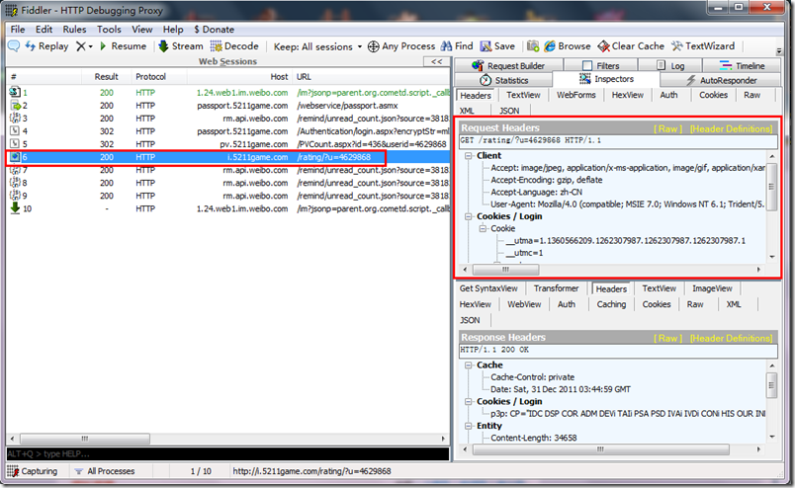Click the camera screenshot toolbar icon
The image size is (795, 488).
(x=533, y=46)
